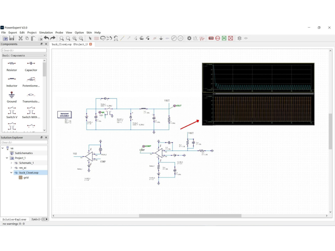This screenshot has width=335, height=251.
Task: Select the Inductor component
Action: point(12,81)
